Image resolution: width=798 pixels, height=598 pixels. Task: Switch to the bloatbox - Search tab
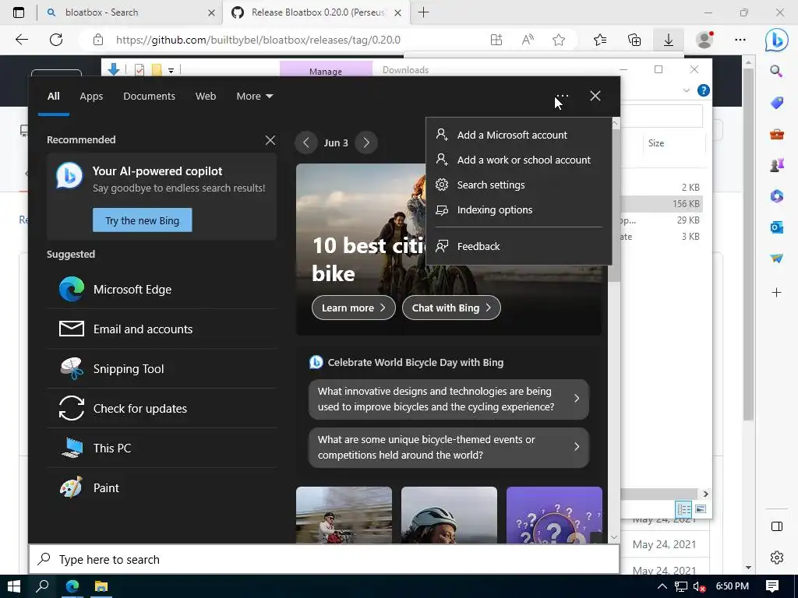(130, 12)
